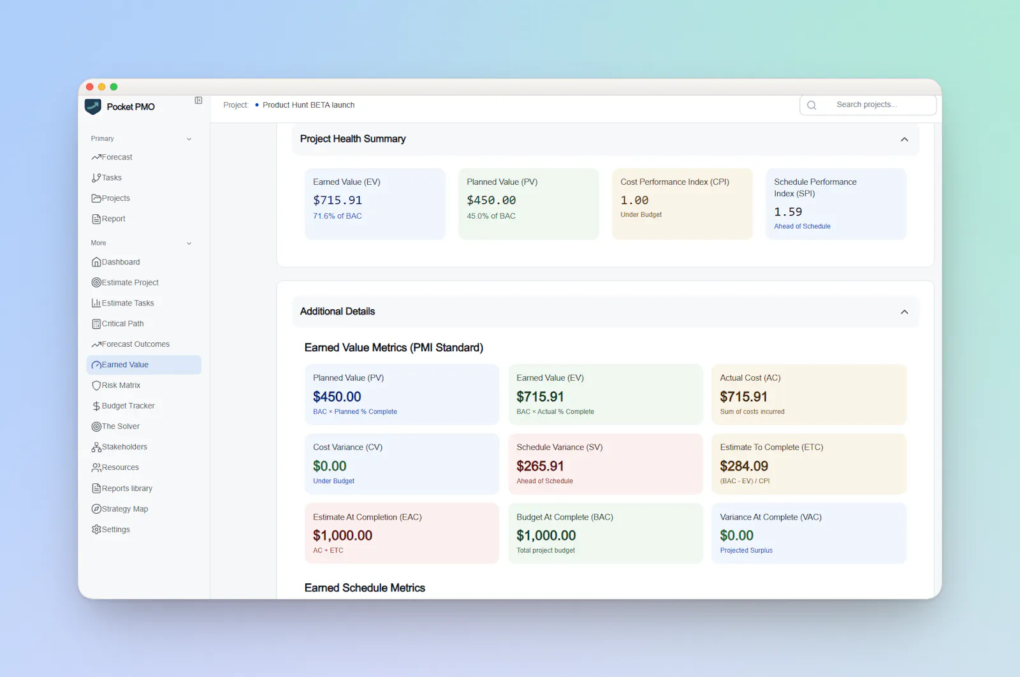Collapse the Project Health Summary panel
The width and height of the screenshot is (1020, 677).
[x=904, y=140]
